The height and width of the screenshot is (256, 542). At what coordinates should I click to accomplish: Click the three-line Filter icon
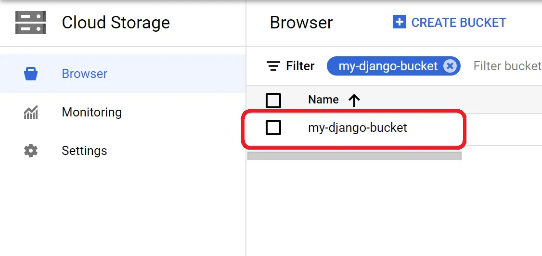tap(273, 66)
